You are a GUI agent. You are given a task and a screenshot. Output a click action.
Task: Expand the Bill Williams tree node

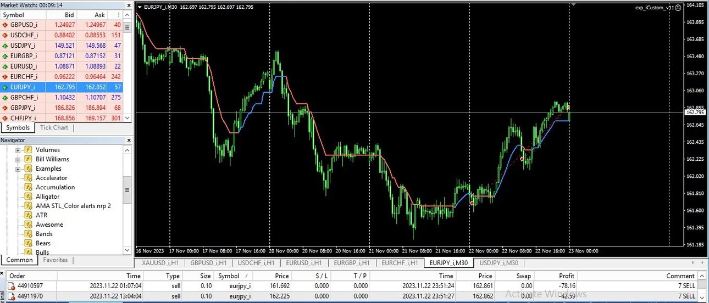tap(18, 159)
